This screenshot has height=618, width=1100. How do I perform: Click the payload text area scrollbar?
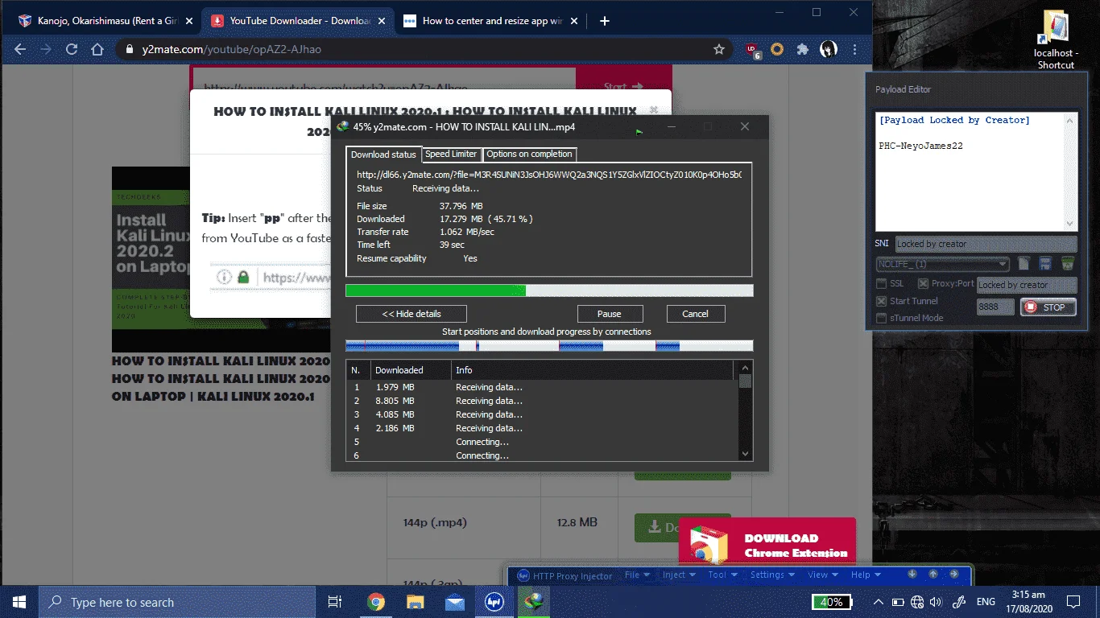coord(1070,172)
